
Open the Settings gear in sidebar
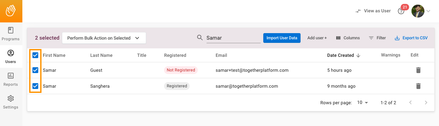point(11,102)
